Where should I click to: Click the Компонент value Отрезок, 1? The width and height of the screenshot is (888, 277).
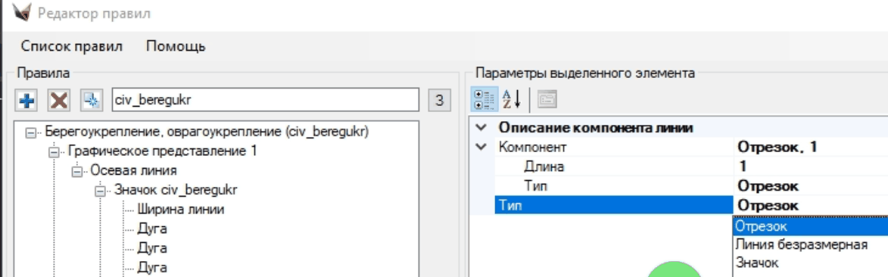pyautogui.click(x=777, y=148)
